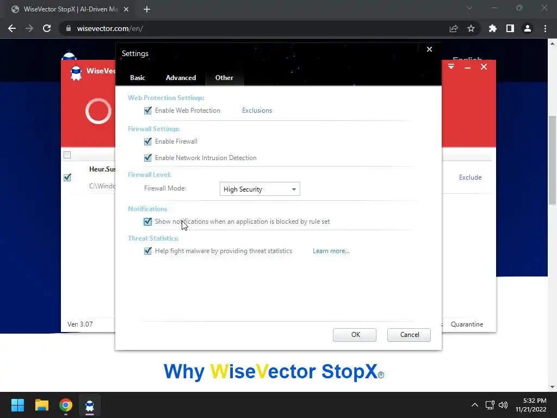557x418 pixels.
Task: Click Exclude for the detected threat
Action: pyautogui.click(x=470, y=177)
